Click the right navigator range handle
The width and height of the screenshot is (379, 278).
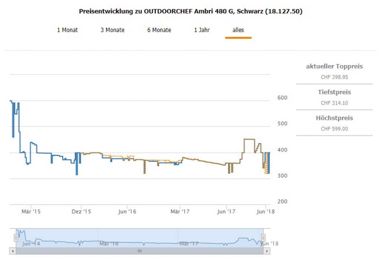(263, 238)
